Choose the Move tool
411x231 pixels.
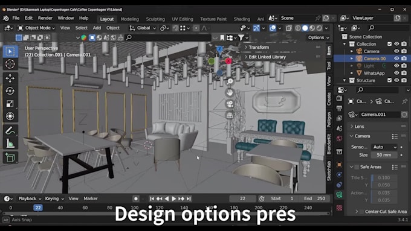pyautogui.click(x=10, y=78)
